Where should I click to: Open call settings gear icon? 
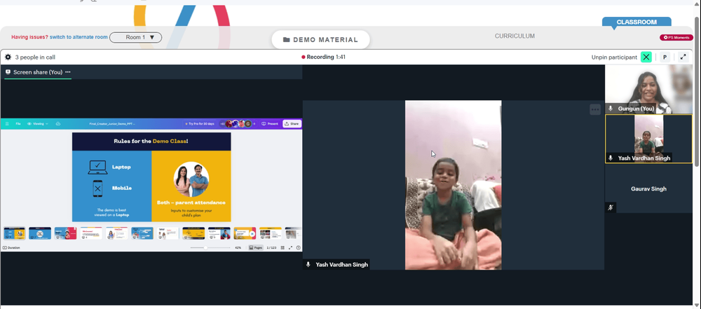click(8, 57)
